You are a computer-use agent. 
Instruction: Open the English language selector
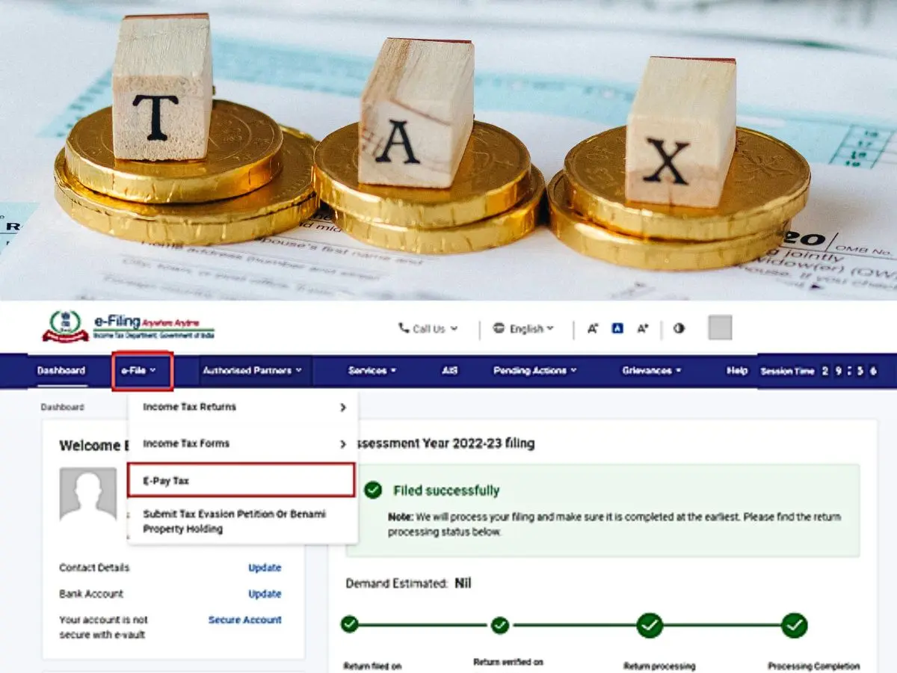[524, 329]
